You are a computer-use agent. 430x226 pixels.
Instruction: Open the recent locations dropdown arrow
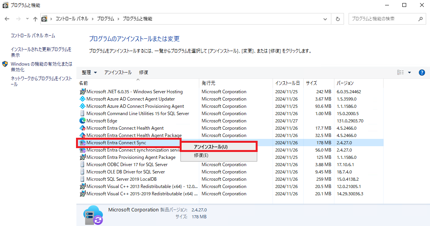[x=27, y=19]
